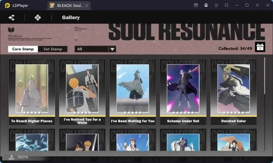
Task: Open the LDPlayer user account icon
Action: 206,5
